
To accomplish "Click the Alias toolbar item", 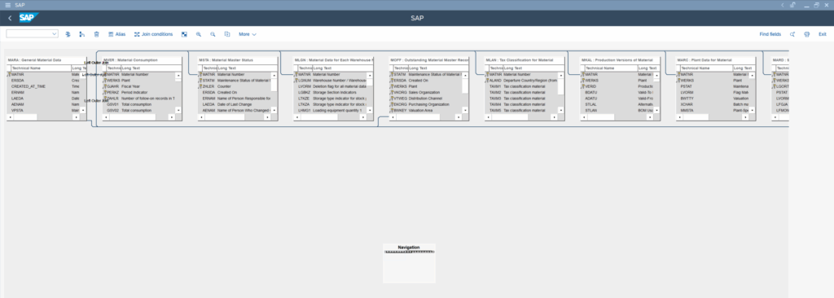I will point(117,34).
